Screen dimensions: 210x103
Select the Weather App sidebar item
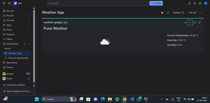(x=17, y=53)
